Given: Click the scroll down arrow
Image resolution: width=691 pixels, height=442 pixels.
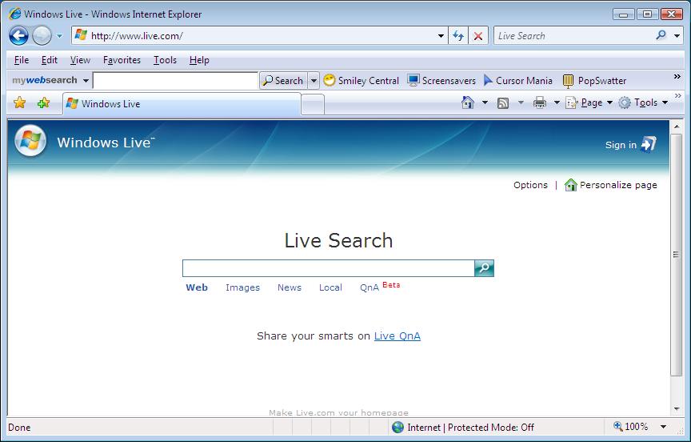Looking at the screenshot, I should click(x=677, y=409).
